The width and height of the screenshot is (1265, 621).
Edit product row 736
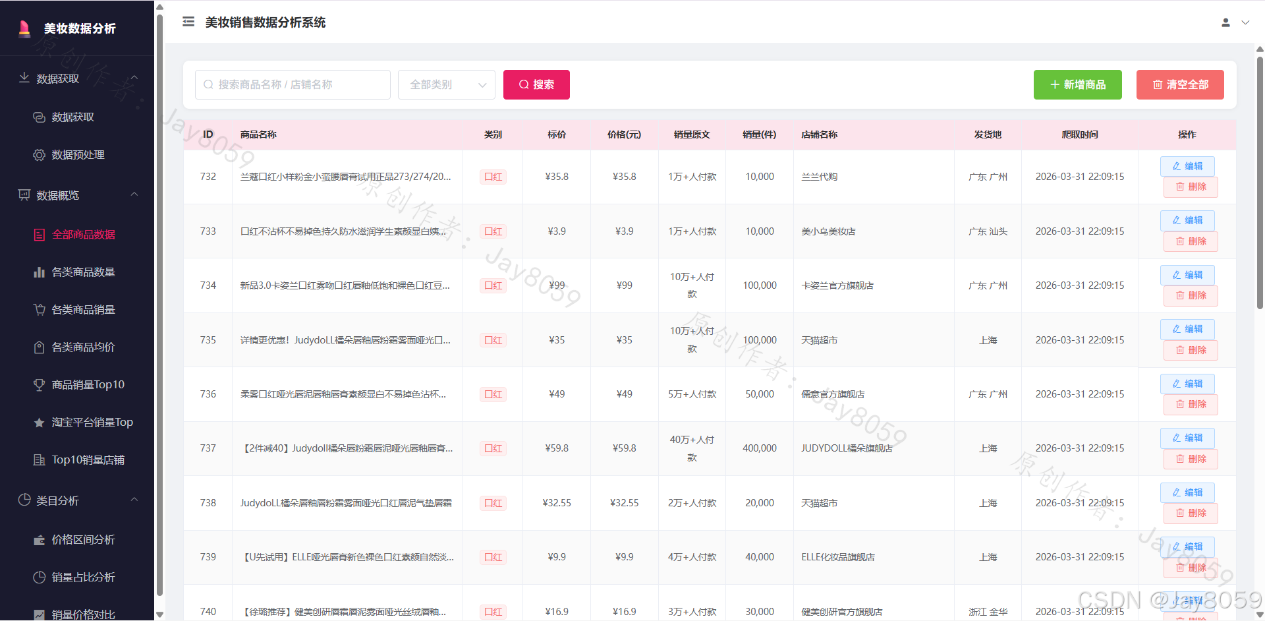pos(1187,384)
